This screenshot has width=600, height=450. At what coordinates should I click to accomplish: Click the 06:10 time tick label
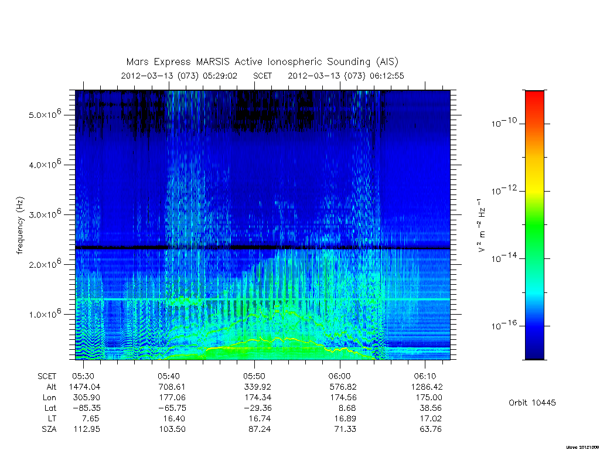tap(425, 377)
